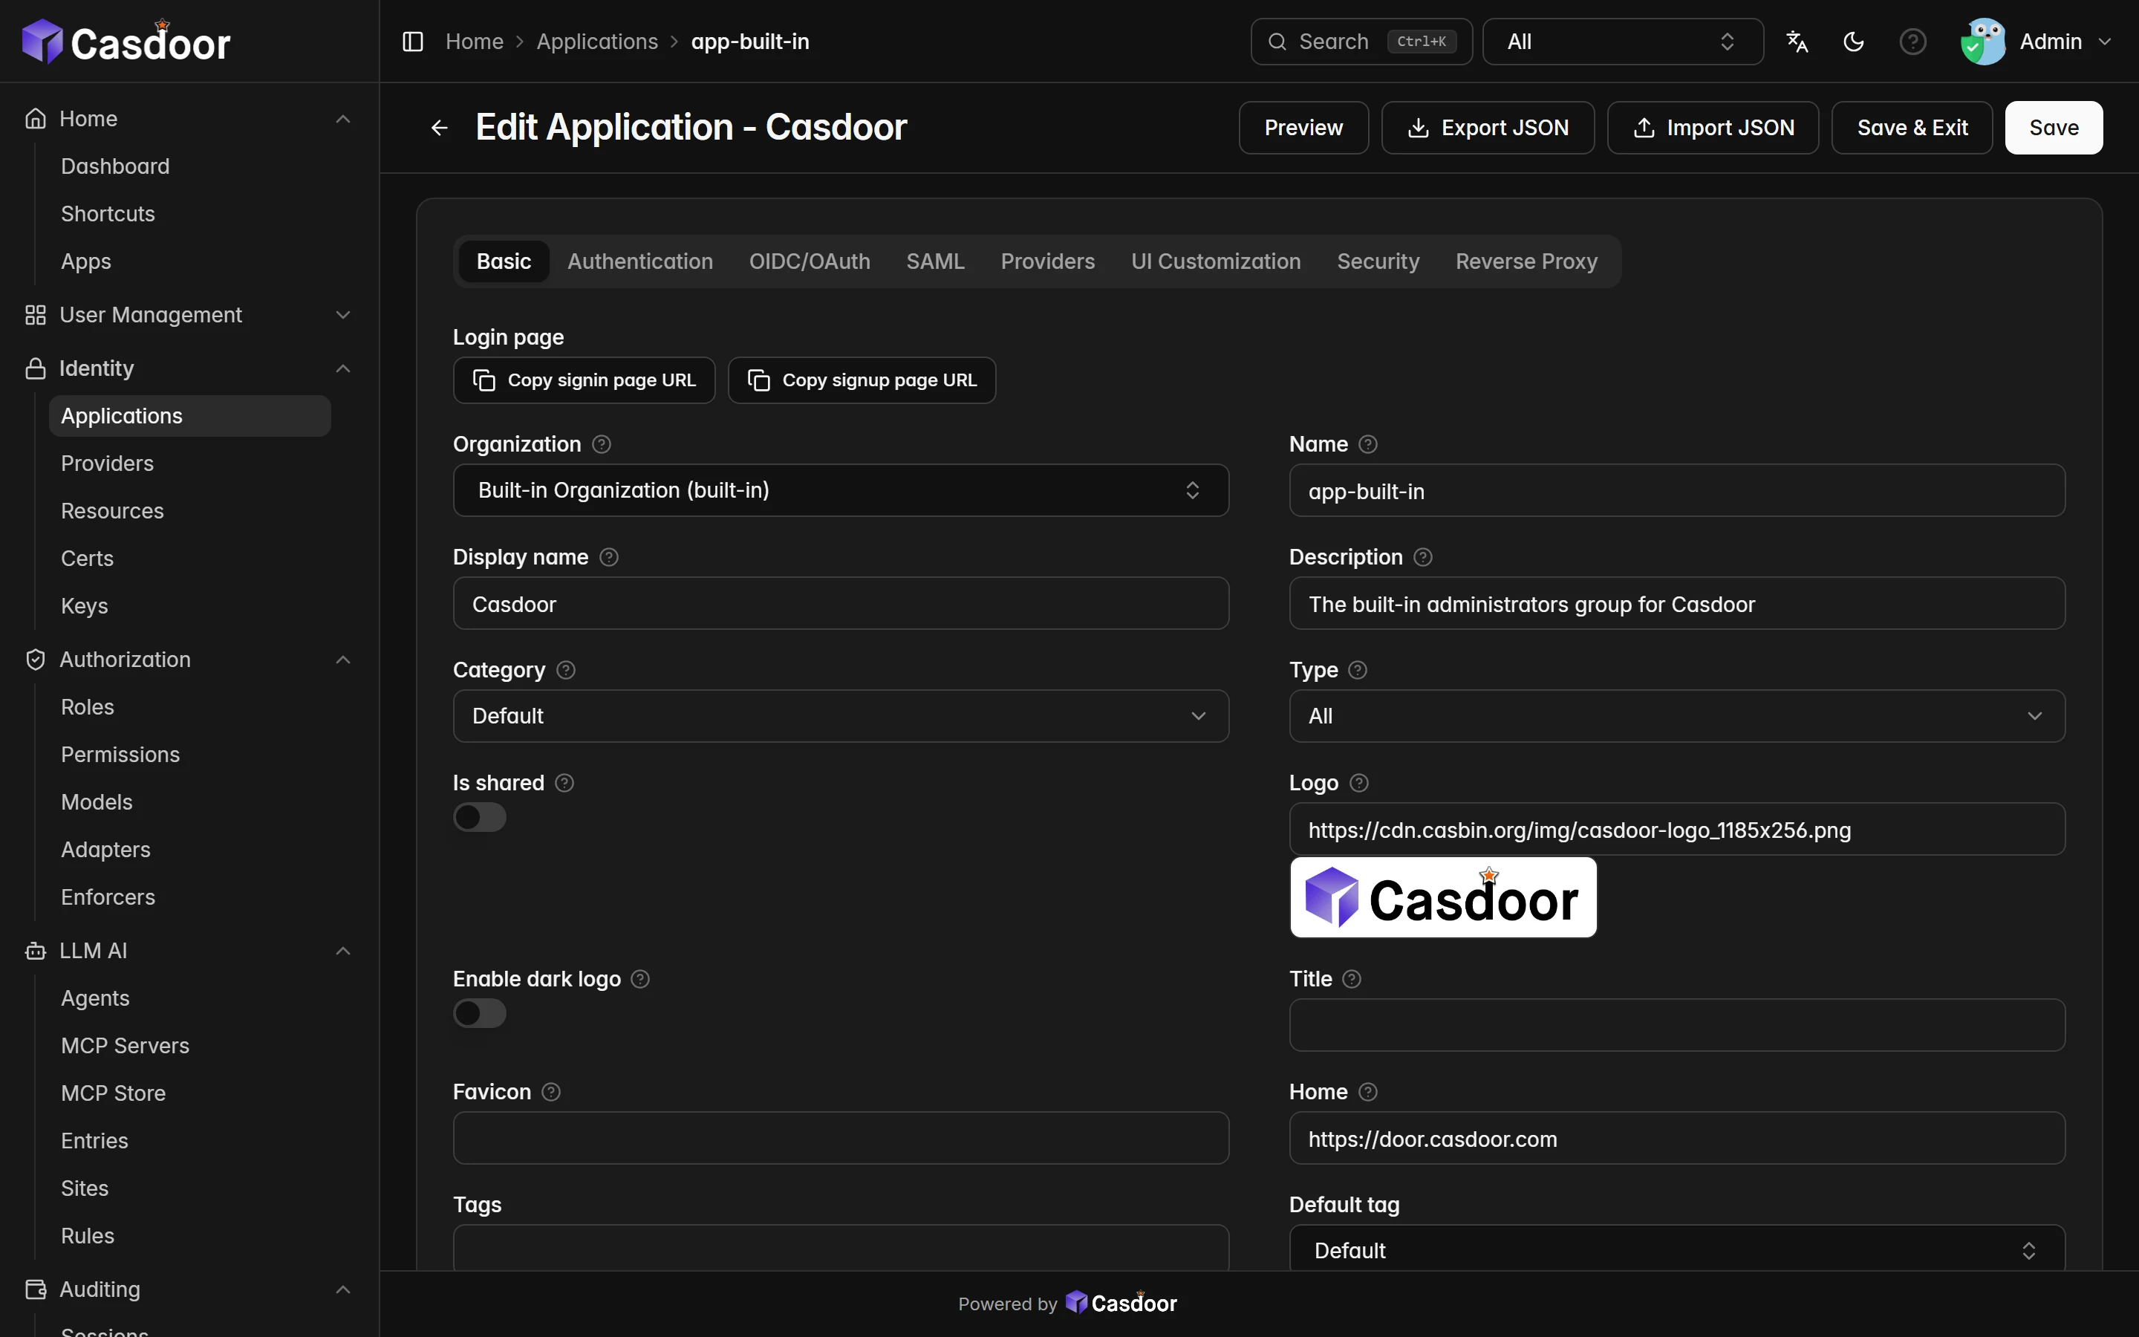Click the Export JSON button
This screenshot has height=1337, width=2139.
pos(1488,129)
